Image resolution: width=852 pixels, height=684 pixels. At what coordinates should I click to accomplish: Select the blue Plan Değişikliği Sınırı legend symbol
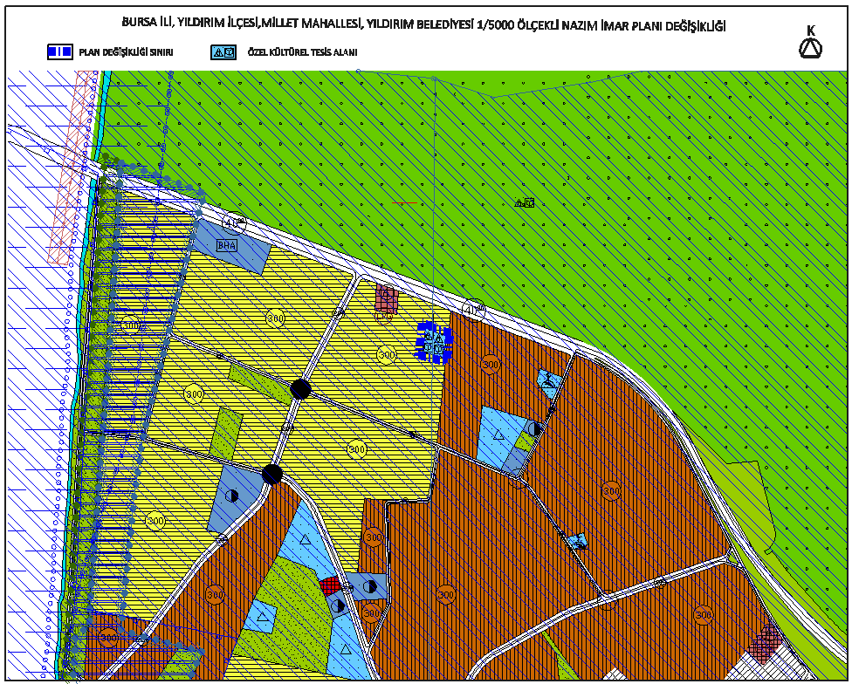(59, 52)
